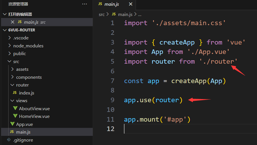Collapse the router folder chevron

[12, 85]
